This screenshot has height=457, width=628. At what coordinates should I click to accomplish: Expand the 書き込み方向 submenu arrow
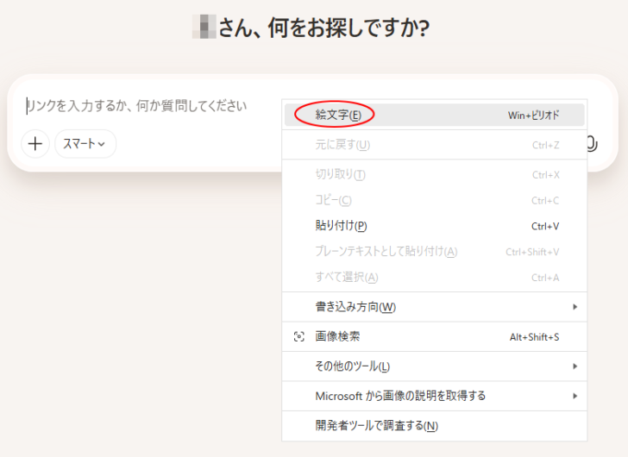575,307
